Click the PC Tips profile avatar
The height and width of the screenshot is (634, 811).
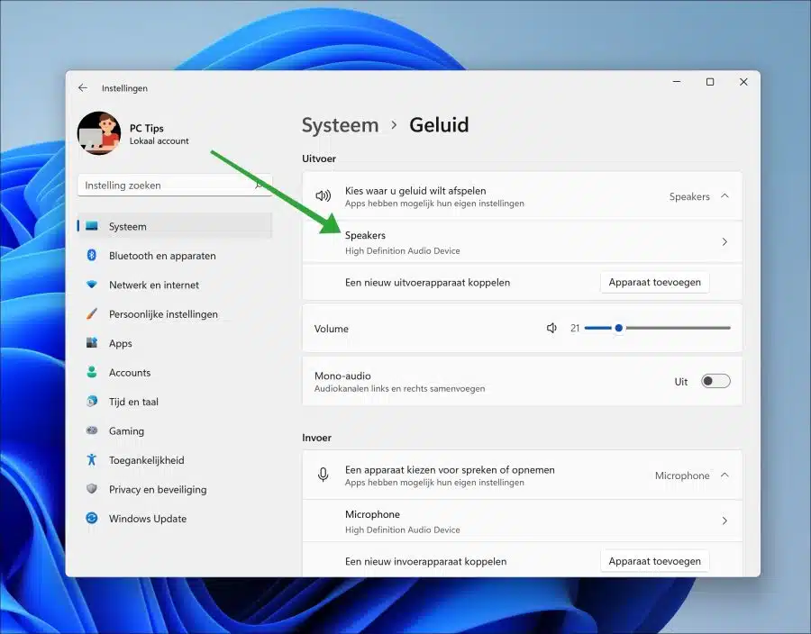[x=99, y=133]
